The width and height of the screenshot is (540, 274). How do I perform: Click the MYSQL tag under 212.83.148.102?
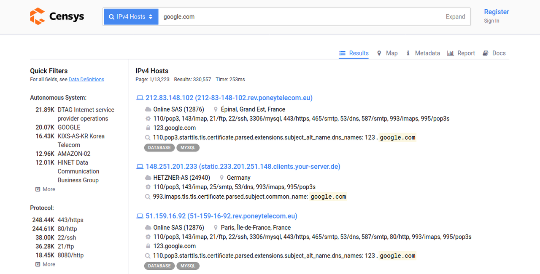pos(188,148)
